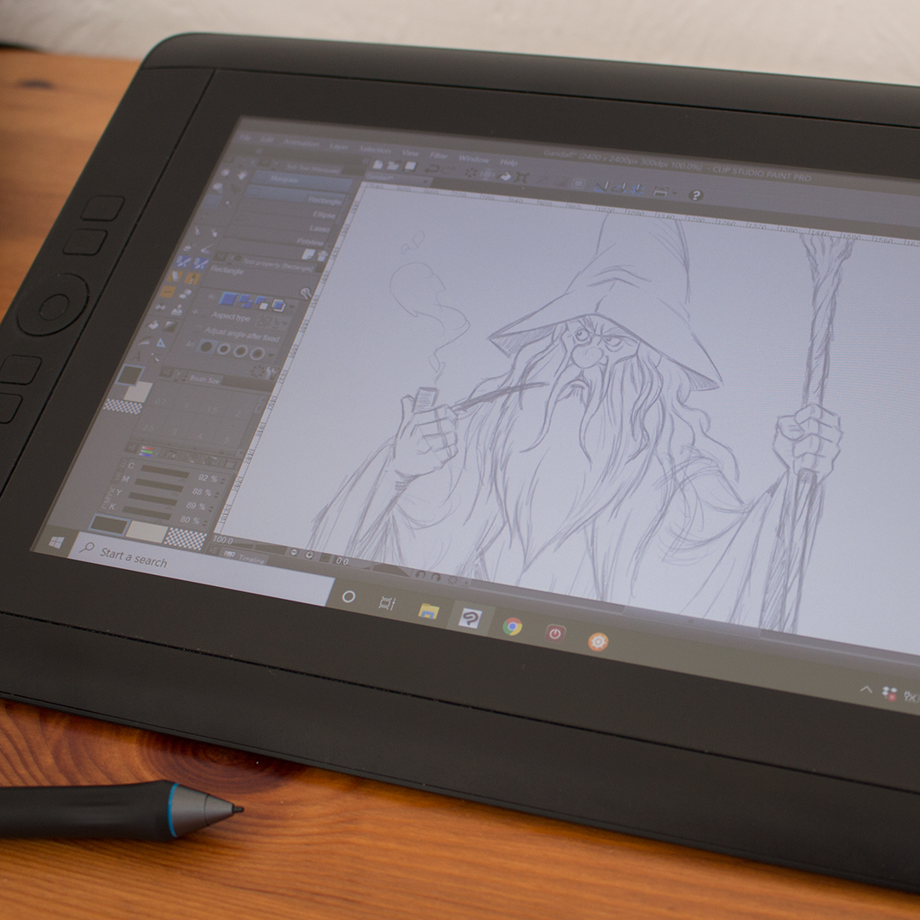
Task: Select the Fill bucket tool in tool palette
Action: (x=153, y=325)
